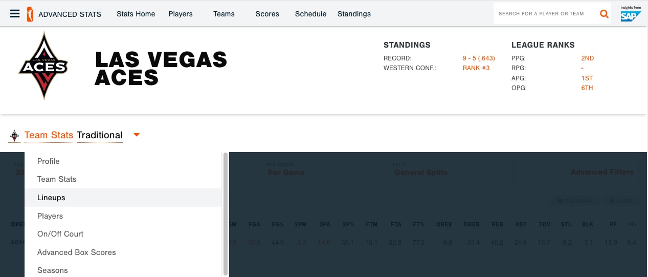Sort by 3P% column header
This screenshot has height=277, width=648.
[348, 224]
